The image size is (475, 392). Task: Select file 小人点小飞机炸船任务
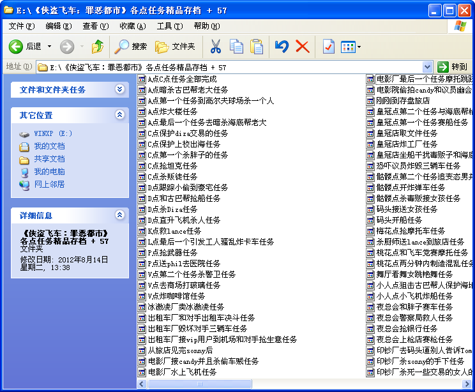pyautogui.click(x=410, y=296)
